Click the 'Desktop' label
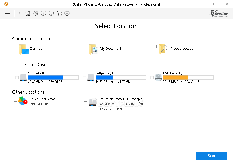The height and width of the screenshot is (164, 233). pos(36,48)
